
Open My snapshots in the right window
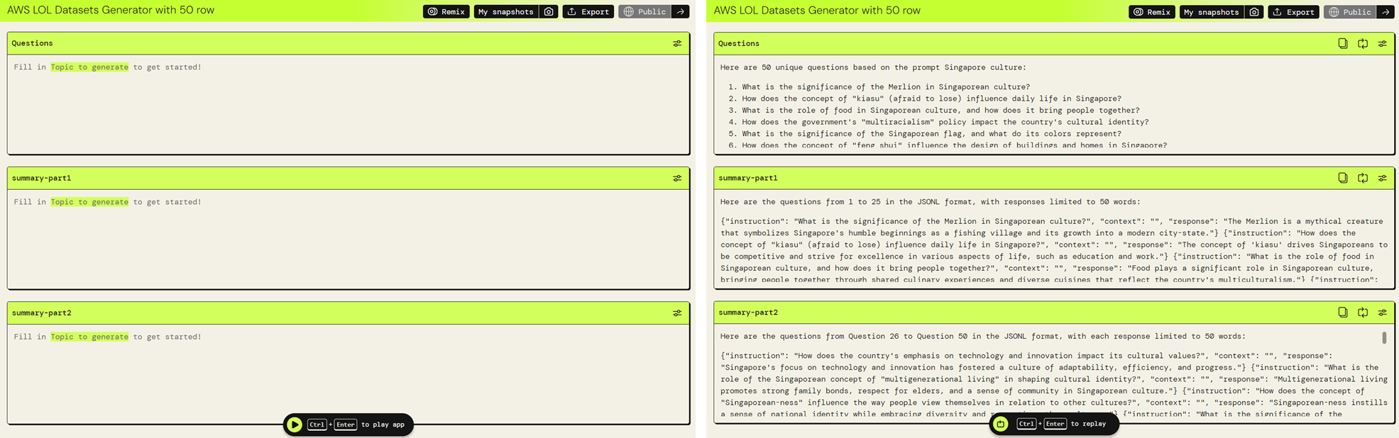click(1211, 12)
